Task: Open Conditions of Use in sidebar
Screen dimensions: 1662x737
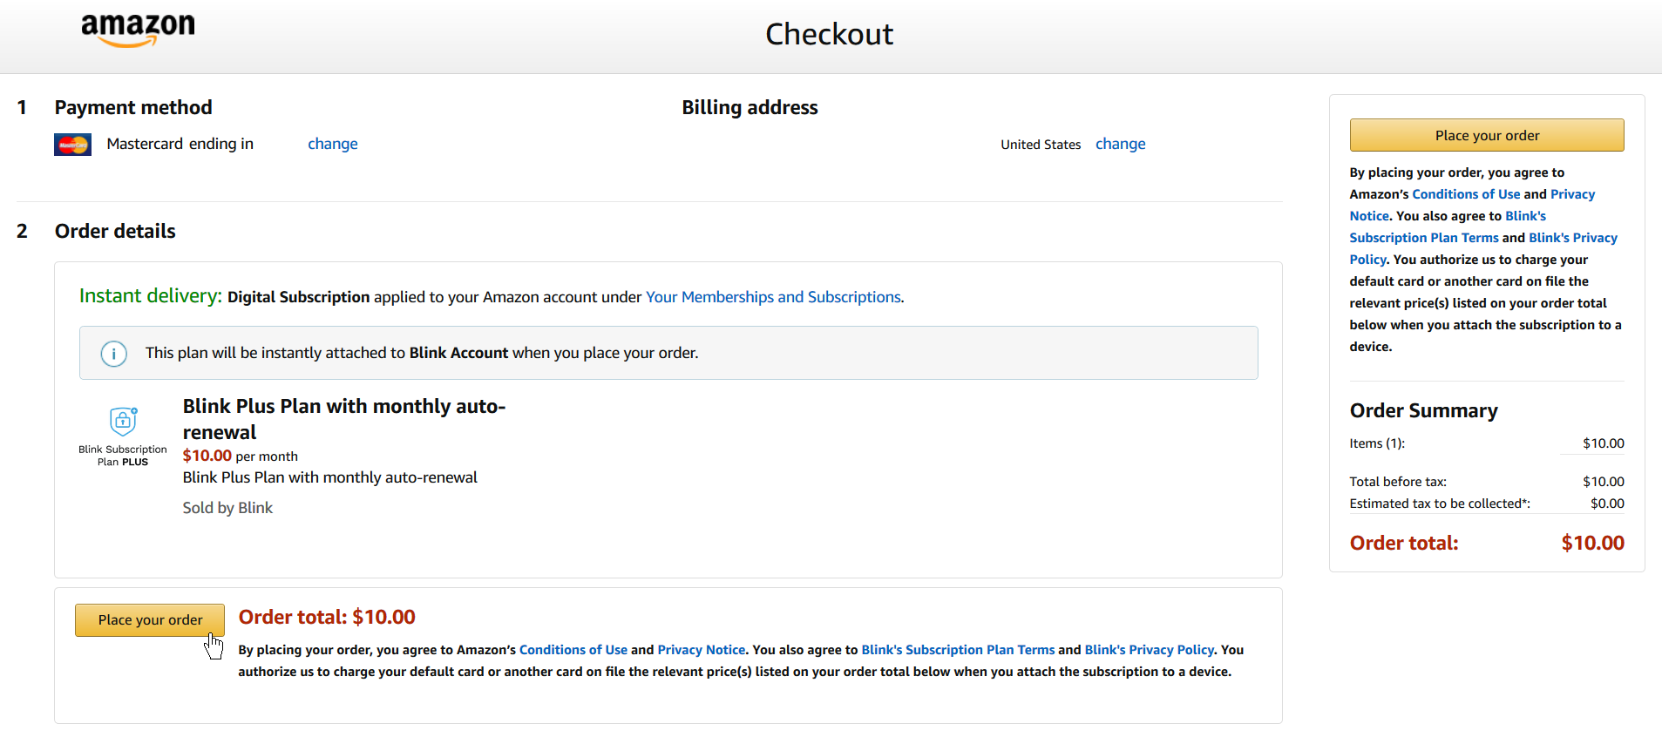Action: [x=1466, y=194]
